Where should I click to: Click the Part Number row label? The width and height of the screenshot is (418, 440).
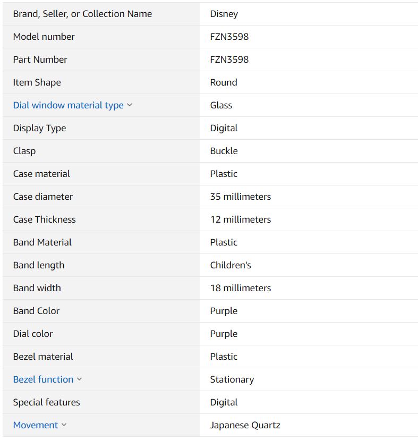tap(40, 60)
